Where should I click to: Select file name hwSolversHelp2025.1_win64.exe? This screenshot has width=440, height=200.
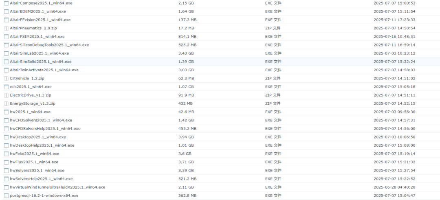coord(41,179)
